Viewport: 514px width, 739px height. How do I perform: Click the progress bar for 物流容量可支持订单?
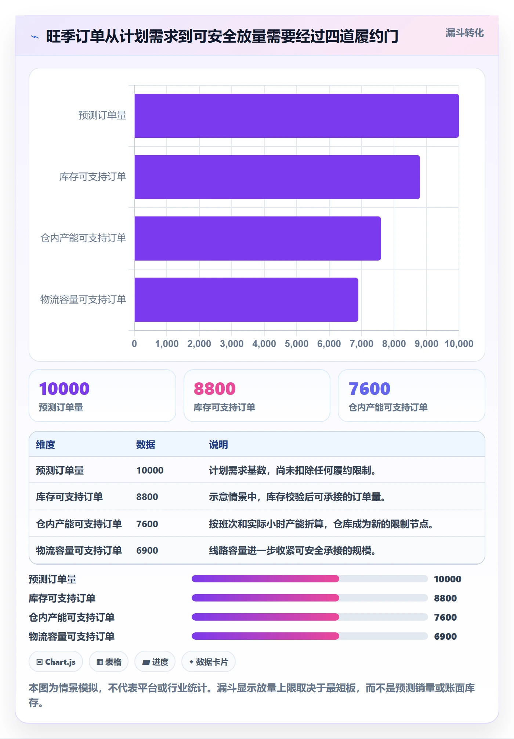pyautogui.click(x=310, y=636)
